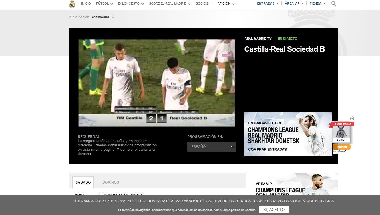
Task: Switch to the DOMINGO tab
Action: click(111, 182)
